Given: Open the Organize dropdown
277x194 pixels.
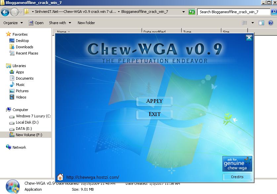Looking at the screenshot, I should click(13, 22).
